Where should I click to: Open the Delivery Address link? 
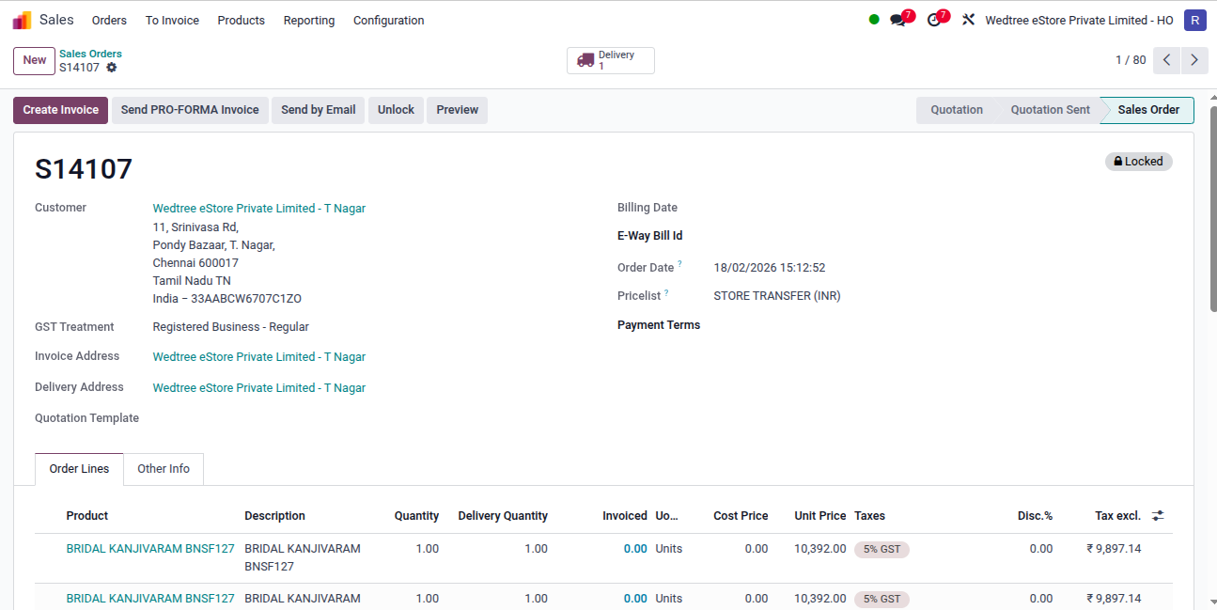[259, 388]
